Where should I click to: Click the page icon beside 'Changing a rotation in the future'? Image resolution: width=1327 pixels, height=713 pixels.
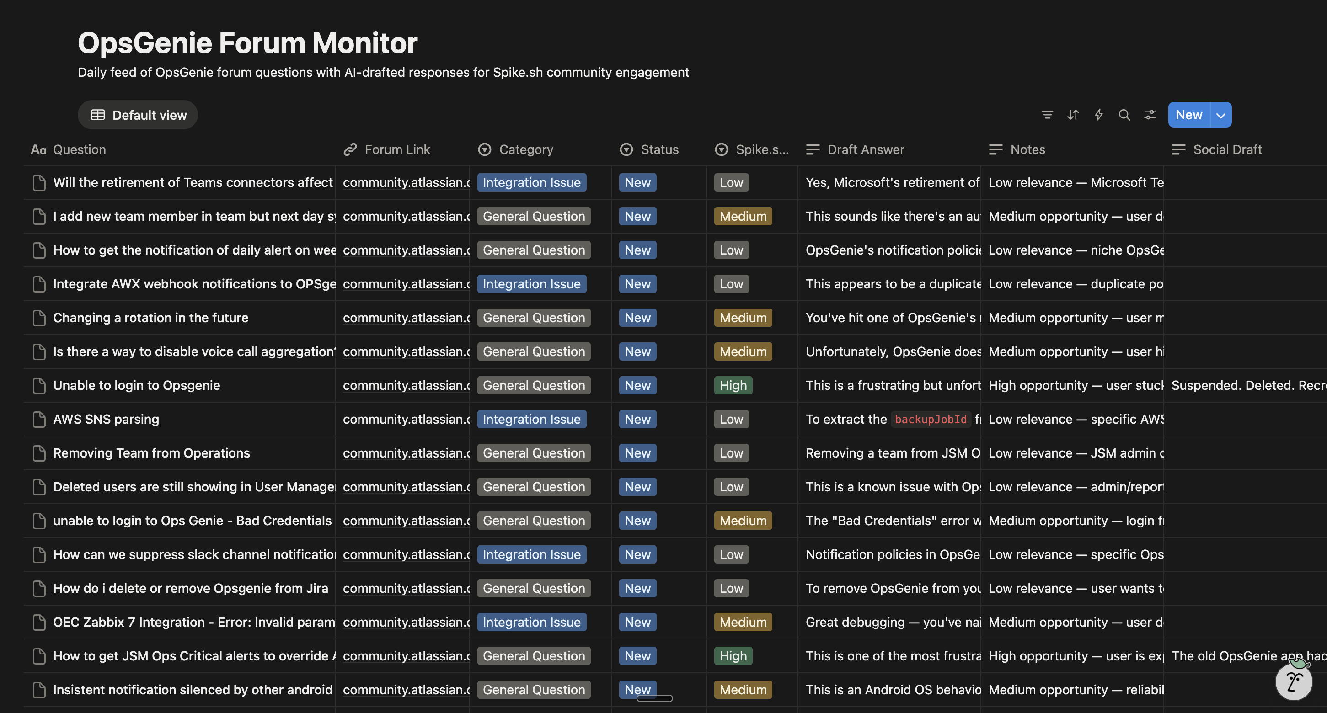(39, 318)
